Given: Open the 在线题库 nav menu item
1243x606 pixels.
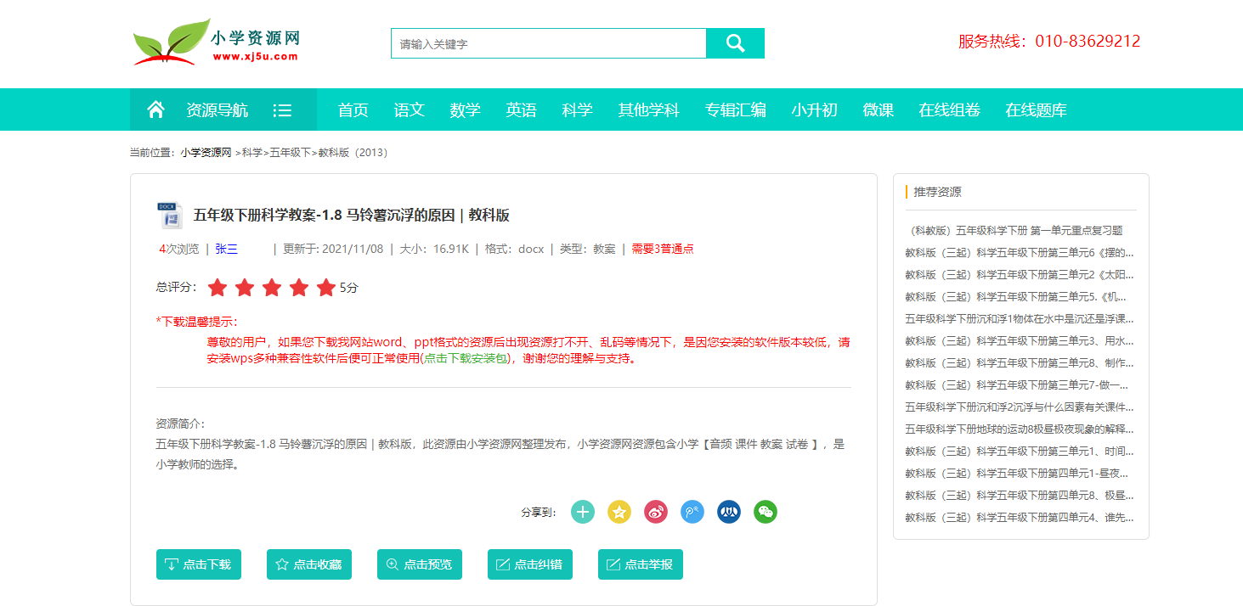Looking at the screenshot, I should click(x=1036, y=110).
